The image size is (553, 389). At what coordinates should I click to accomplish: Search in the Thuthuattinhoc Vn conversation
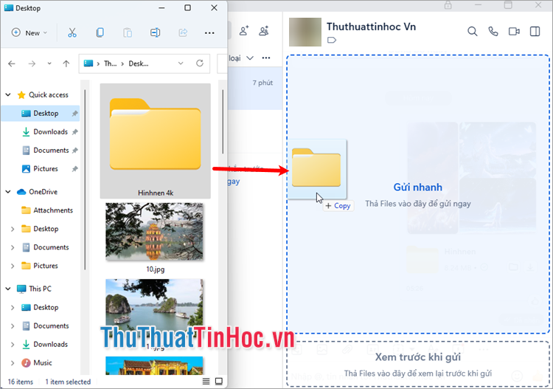click(472, 32)
